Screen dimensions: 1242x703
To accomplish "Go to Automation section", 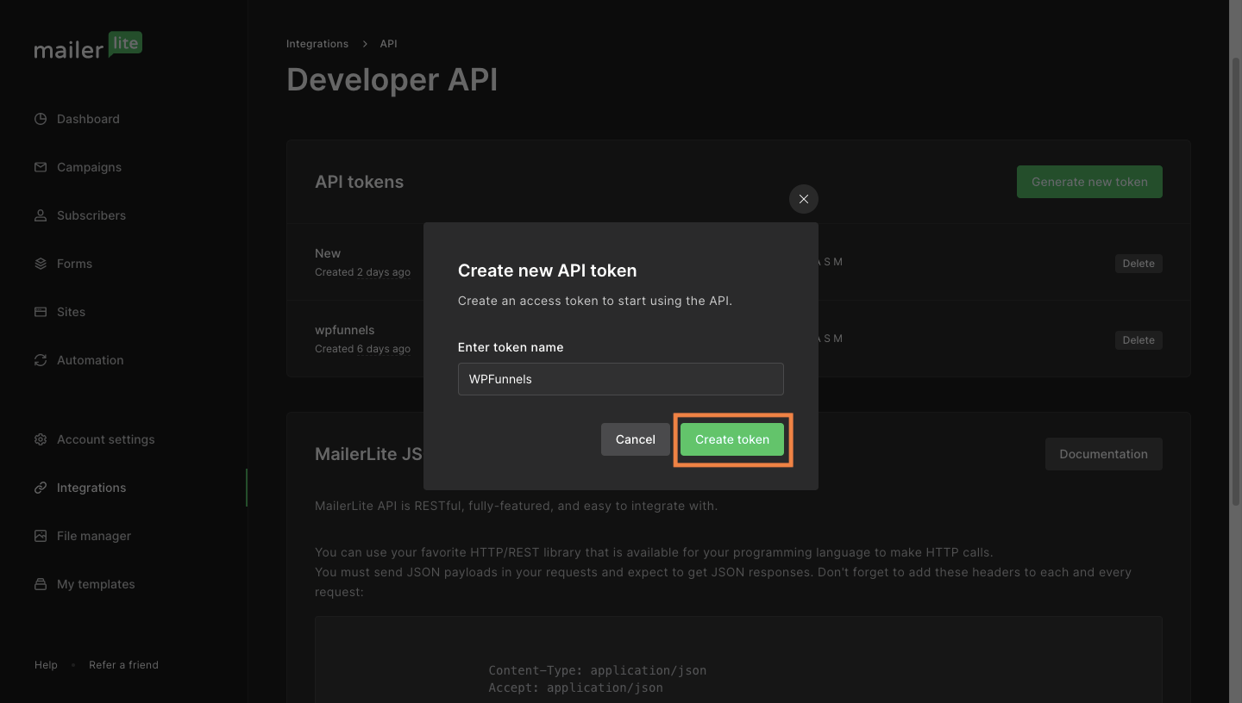I will (90, 360).
